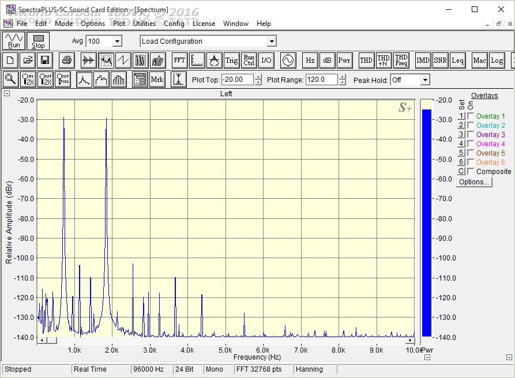
Task: Create a new file with blank page icon
Action: [10, 61]
